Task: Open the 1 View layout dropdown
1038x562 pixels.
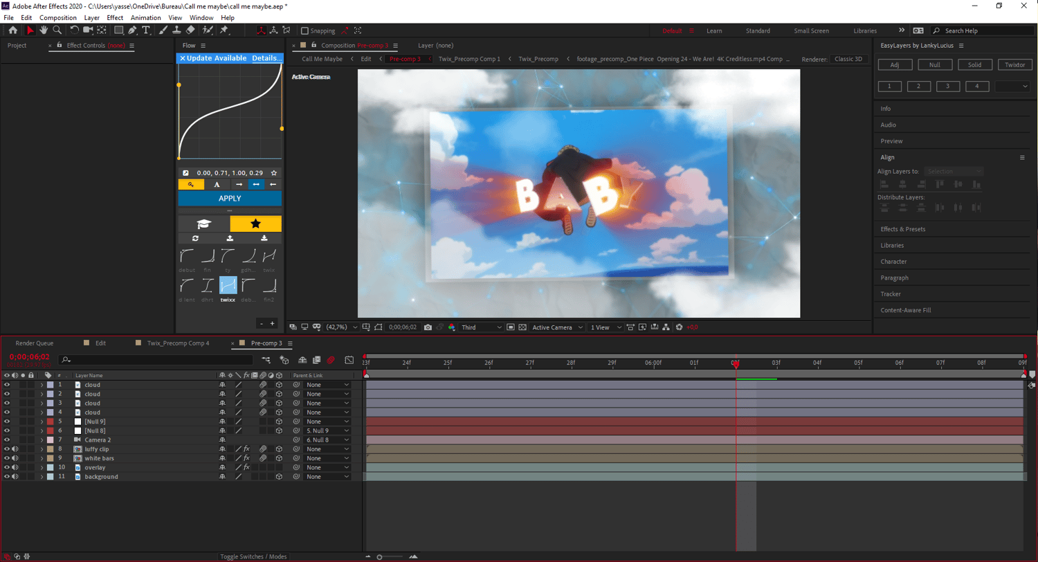Action: (605, 327)
